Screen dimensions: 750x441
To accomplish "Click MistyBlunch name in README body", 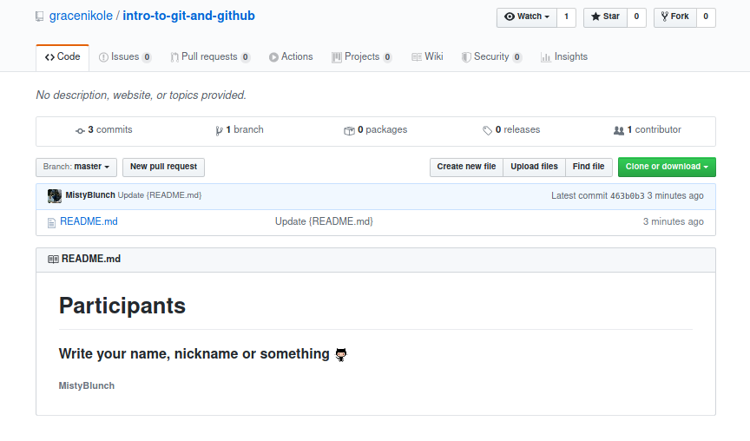I will (x=87, y=386).
